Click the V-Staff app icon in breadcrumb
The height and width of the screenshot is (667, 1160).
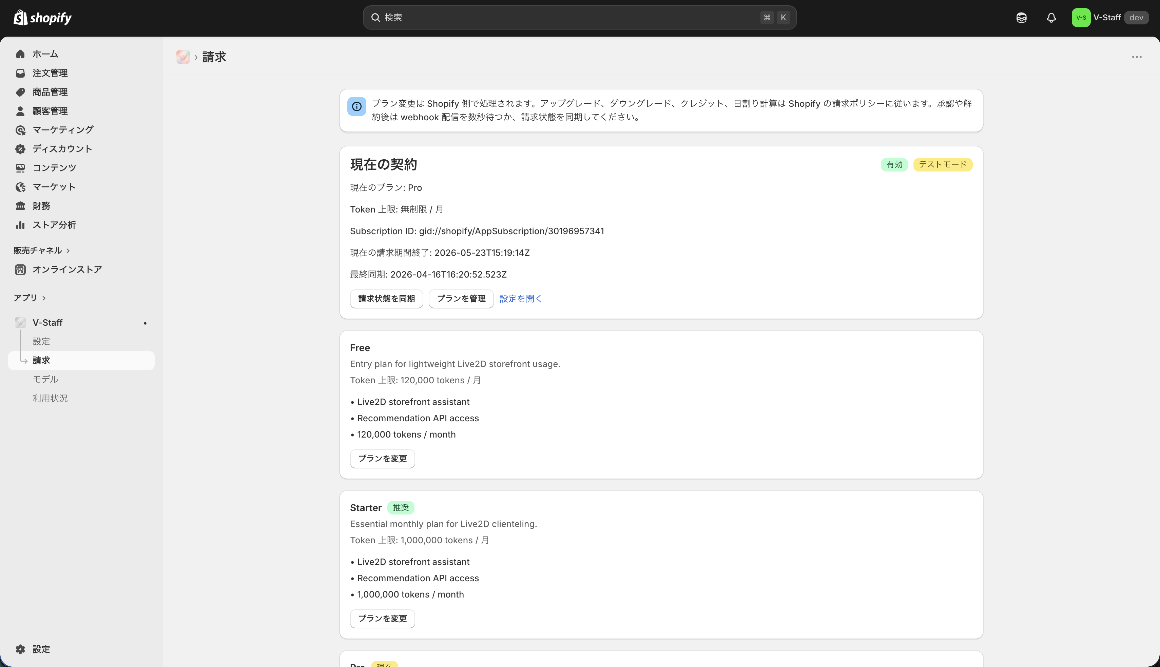183,57
